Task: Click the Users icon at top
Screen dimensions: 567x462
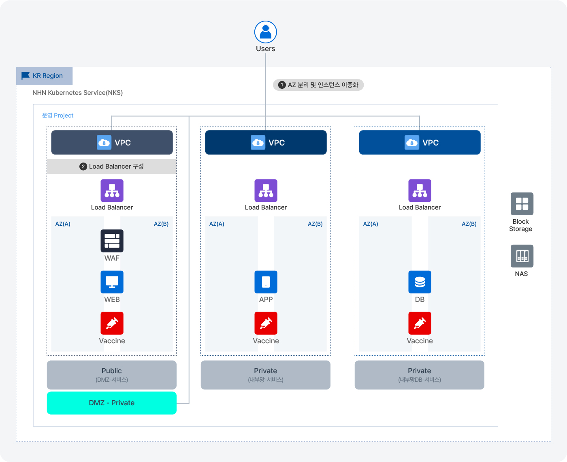Action: (x=265, y=32)
